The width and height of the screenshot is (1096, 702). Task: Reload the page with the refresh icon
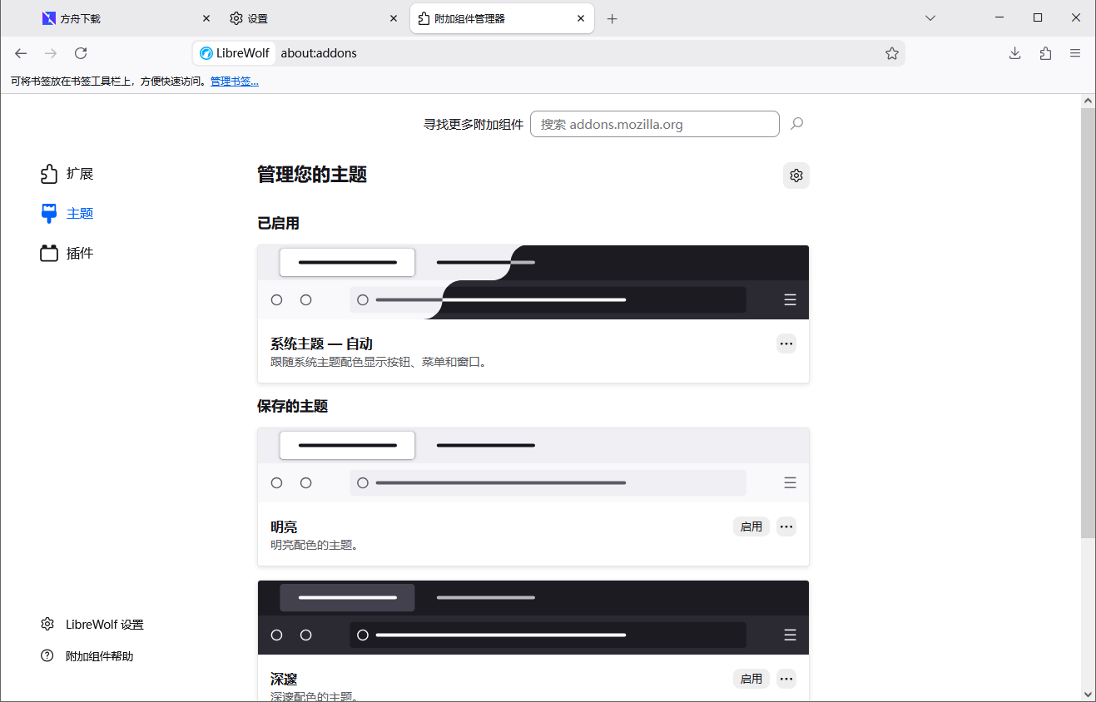pos(80,52)
